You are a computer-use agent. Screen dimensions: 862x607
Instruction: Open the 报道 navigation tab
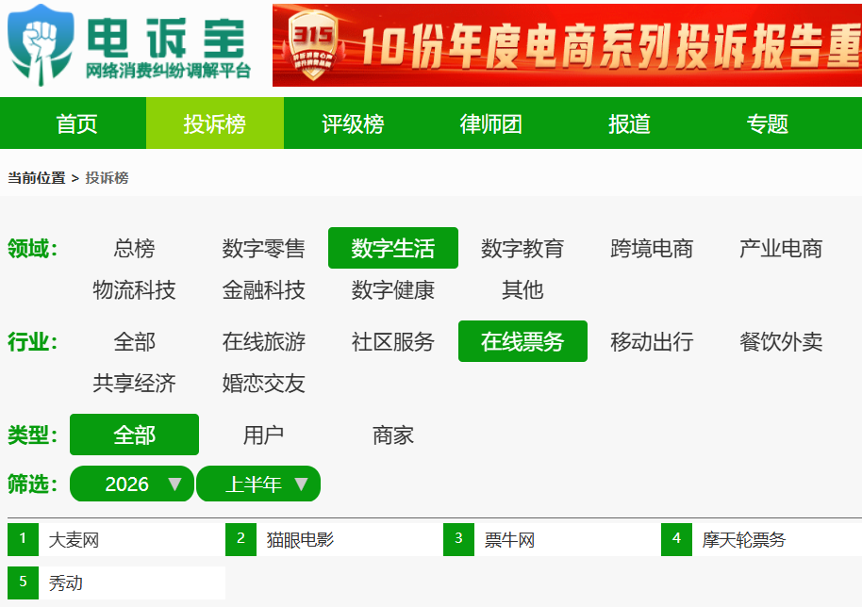click(629, 123)
